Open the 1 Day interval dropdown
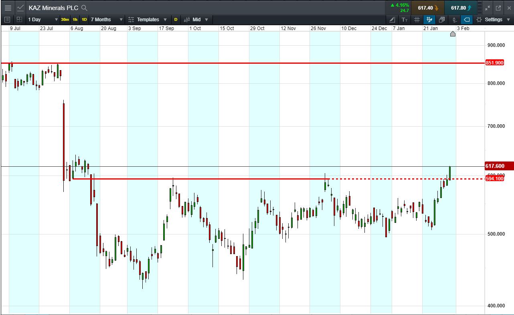The height and width of the screenshot is (315, 514). click(x=43, y=19)
